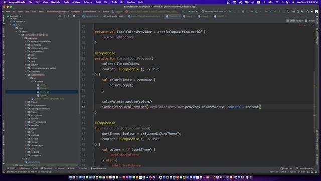The image size is (321, 181).
Task: Click fold marker beside line 37
Action: tap(93, 80)
